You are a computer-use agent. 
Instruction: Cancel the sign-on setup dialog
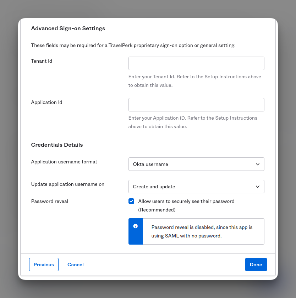click(76, 265)
